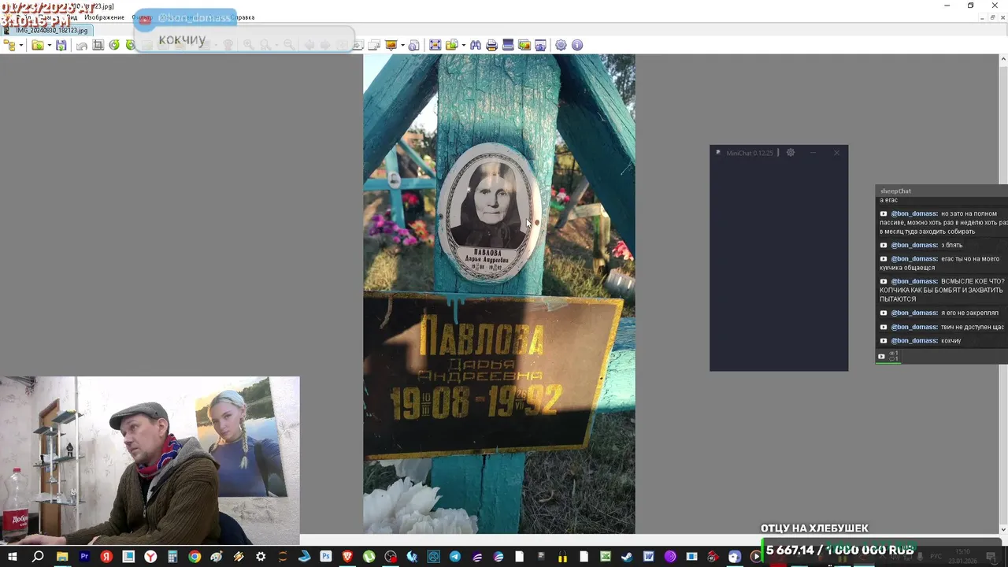
Task: Open the Yandex red icon in taskbar
Action: 106,557
